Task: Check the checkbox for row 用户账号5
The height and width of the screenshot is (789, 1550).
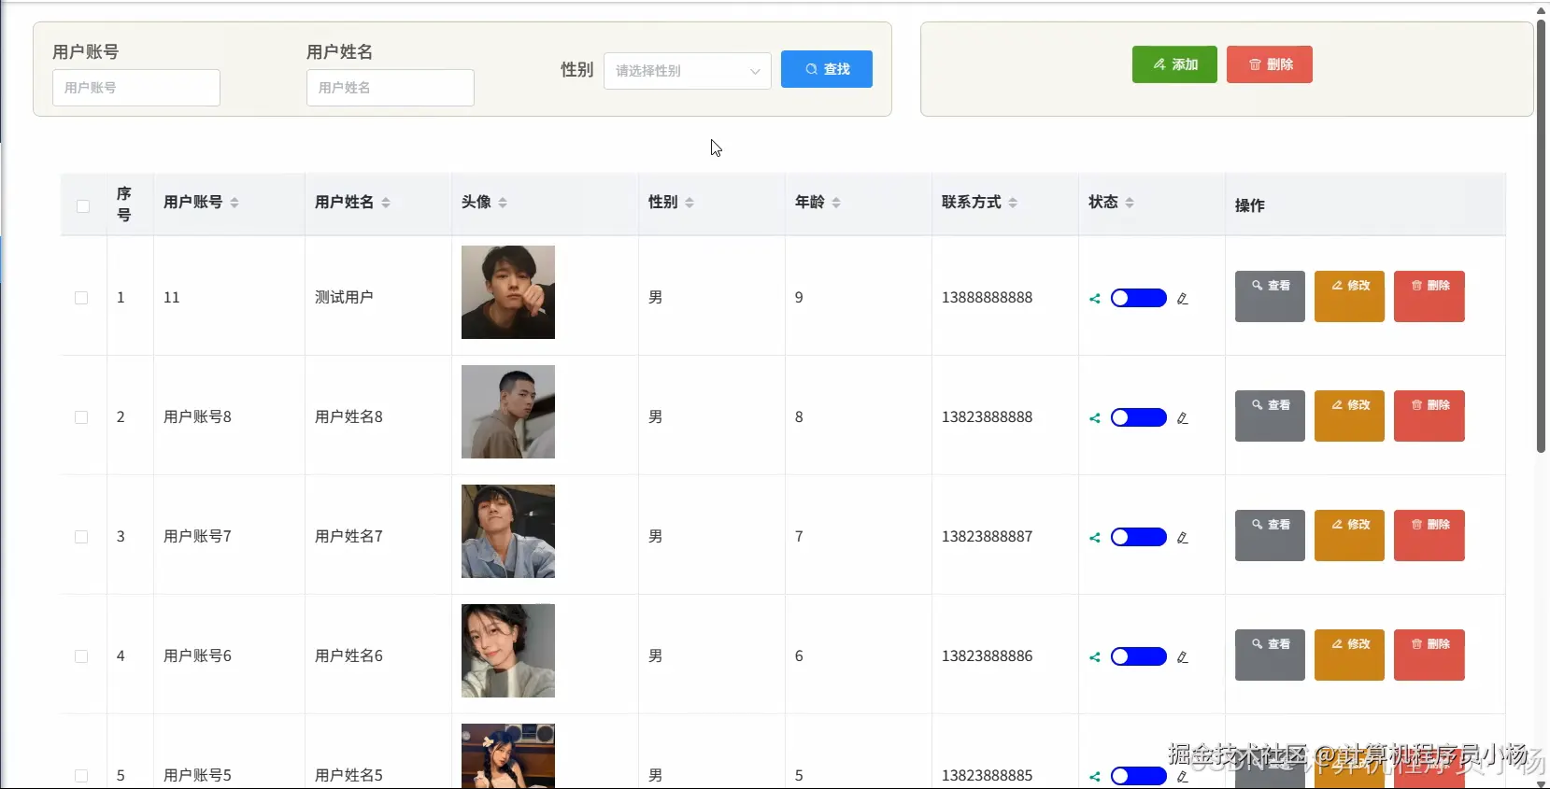Action: (81, 776)
